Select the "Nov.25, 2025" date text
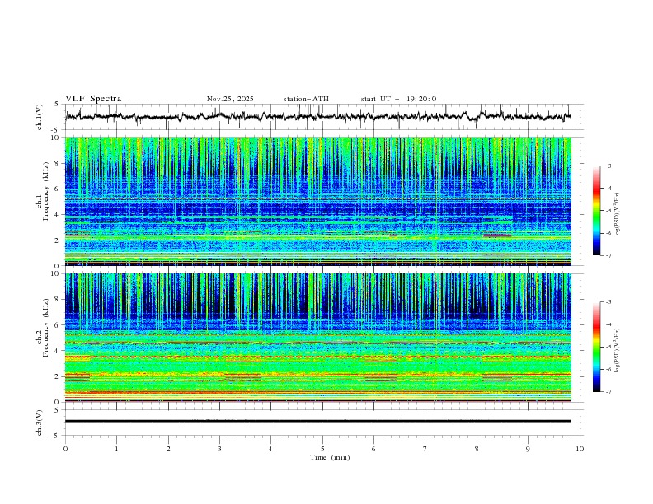 [230, 99]
